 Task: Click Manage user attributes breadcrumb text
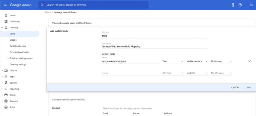tap(65, 12)
